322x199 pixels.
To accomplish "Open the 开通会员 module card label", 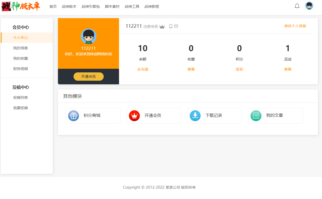I will (x=153, y=115).
